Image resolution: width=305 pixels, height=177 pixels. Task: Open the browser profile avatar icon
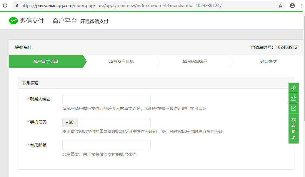pyautogui.click(x=292, y=6)
